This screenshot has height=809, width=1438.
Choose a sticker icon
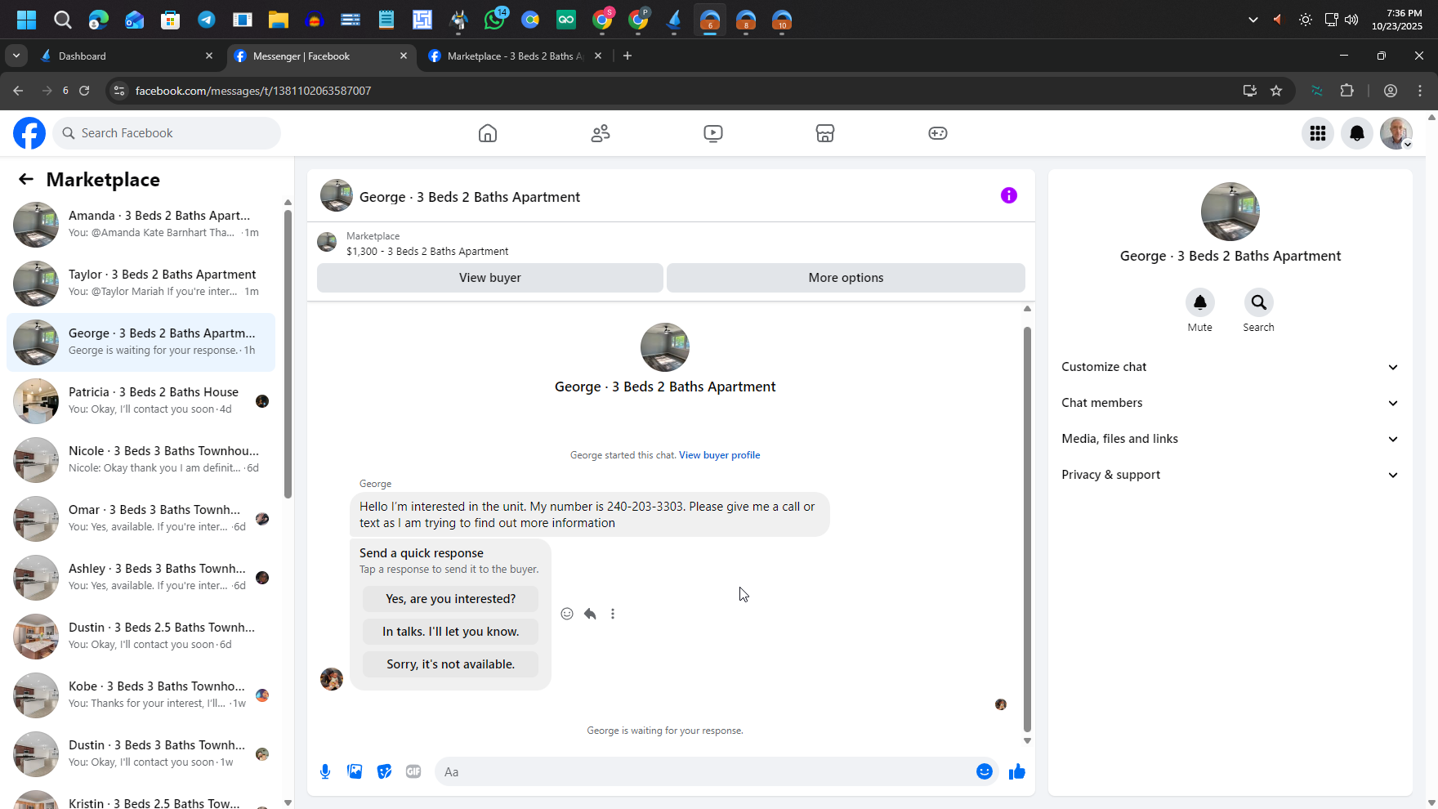384,771
